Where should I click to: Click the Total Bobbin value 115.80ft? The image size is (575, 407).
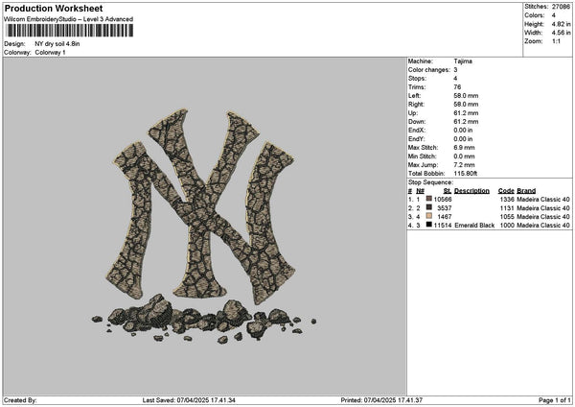coord(466,174)
